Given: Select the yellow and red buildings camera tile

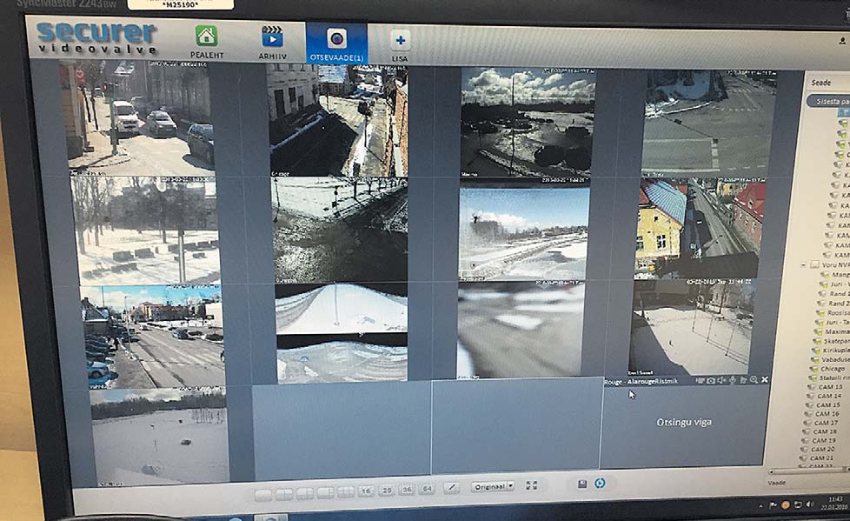Looking at the screenshot, I should (701, 229).
